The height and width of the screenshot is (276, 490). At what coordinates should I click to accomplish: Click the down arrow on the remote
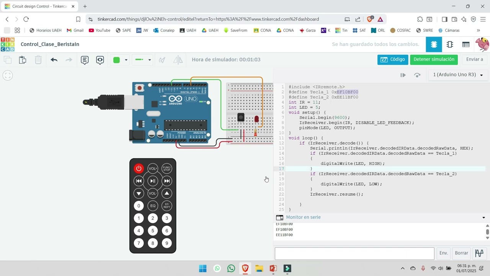(x=139, y=193)
